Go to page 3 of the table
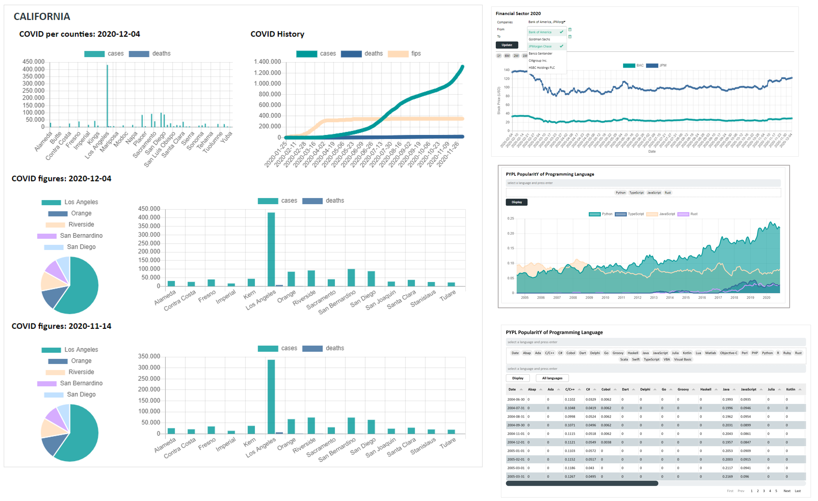Image resolution: width=818 pixels, height=501 pixels. [x=764, y=491]
